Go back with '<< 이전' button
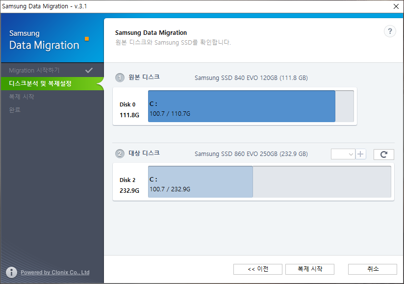Image resolution: width=404 pixels, height=284 pixels. tap(258, 269)
